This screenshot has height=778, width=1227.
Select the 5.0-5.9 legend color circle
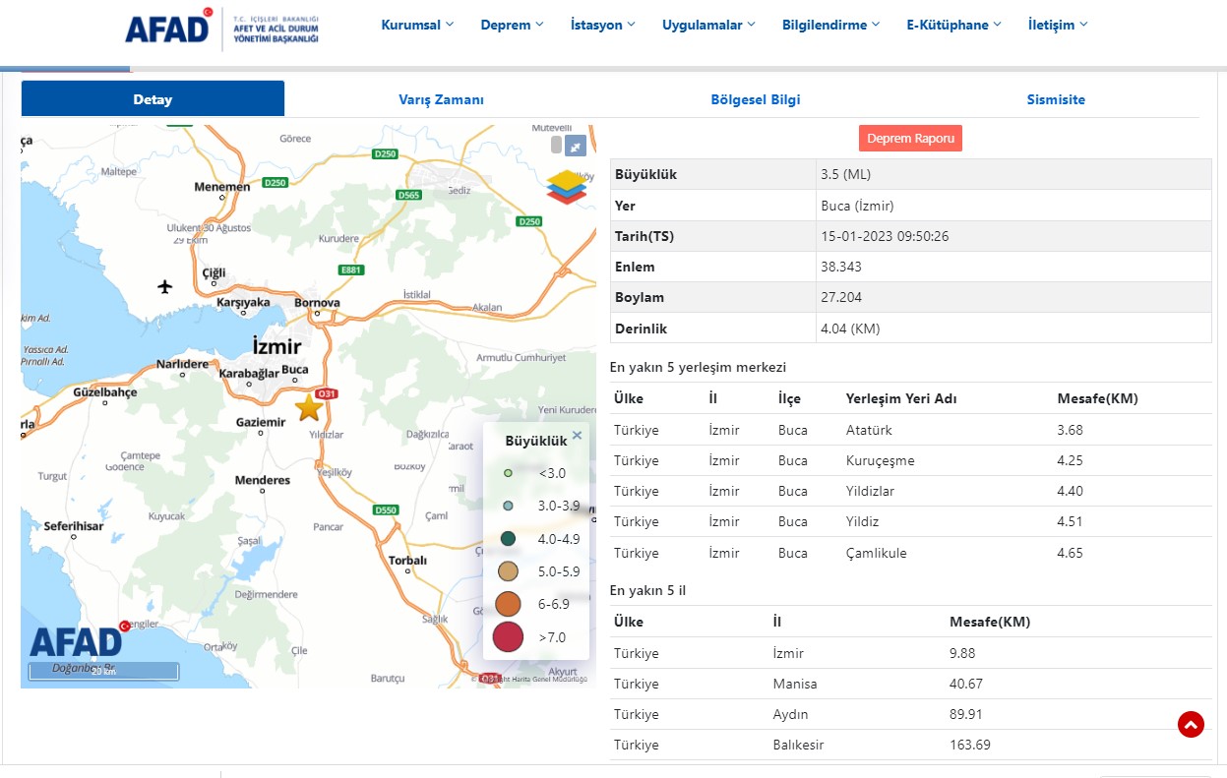click(x=508, y=570)
